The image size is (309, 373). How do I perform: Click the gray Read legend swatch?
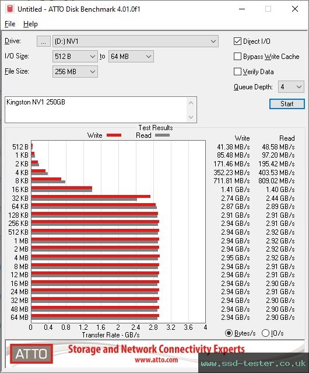pos(162,135)
